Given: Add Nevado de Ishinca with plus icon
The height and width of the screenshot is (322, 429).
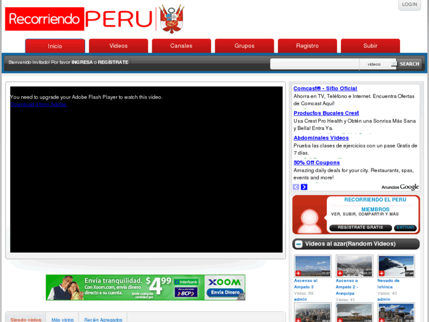Looking at the screenshot, I should [381, 273].
